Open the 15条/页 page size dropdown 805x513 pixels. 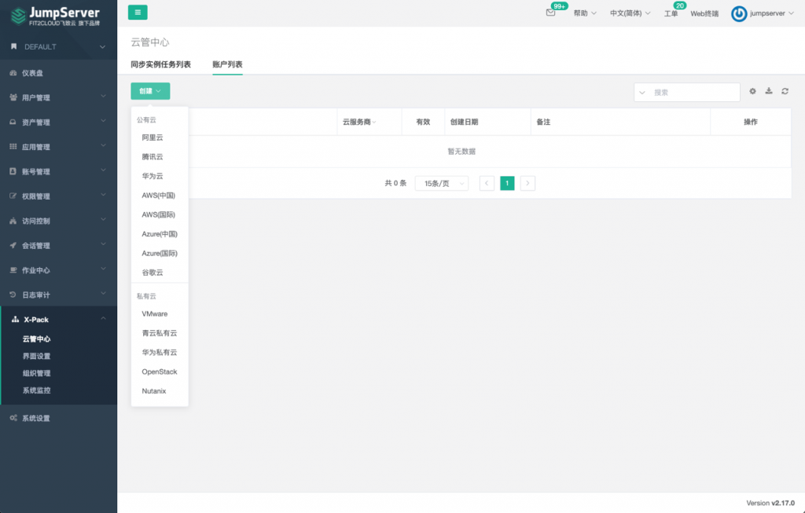pyautogui.click(x=442, y=183)
